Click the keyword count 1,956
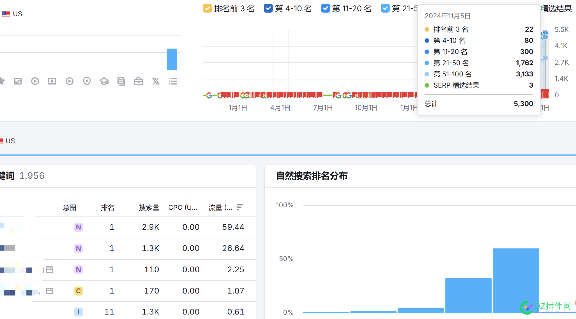Screen dimensions: 576x319 pos(32,176)
